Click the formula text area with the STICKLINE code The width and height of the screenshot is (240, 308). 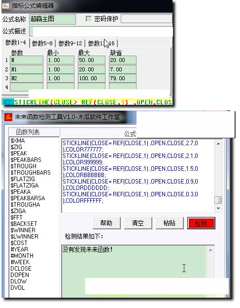click(x=137, y=176)
